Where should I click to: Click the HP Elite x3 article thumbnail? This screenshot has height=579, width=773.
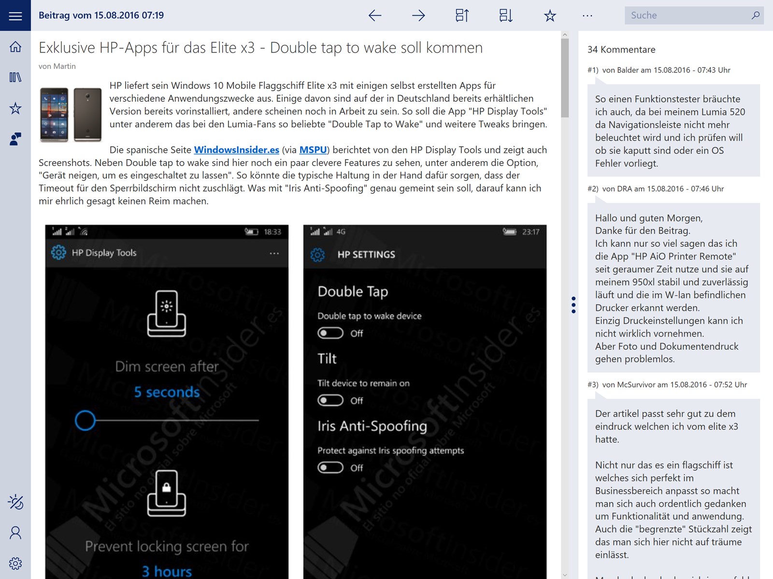click(71, 115)
